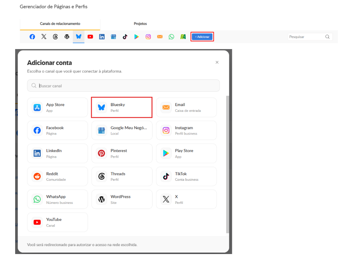Viewport: 352px width, 258px height.
Task: Select the Instagram Perfil business card
Action: (186, 130)
